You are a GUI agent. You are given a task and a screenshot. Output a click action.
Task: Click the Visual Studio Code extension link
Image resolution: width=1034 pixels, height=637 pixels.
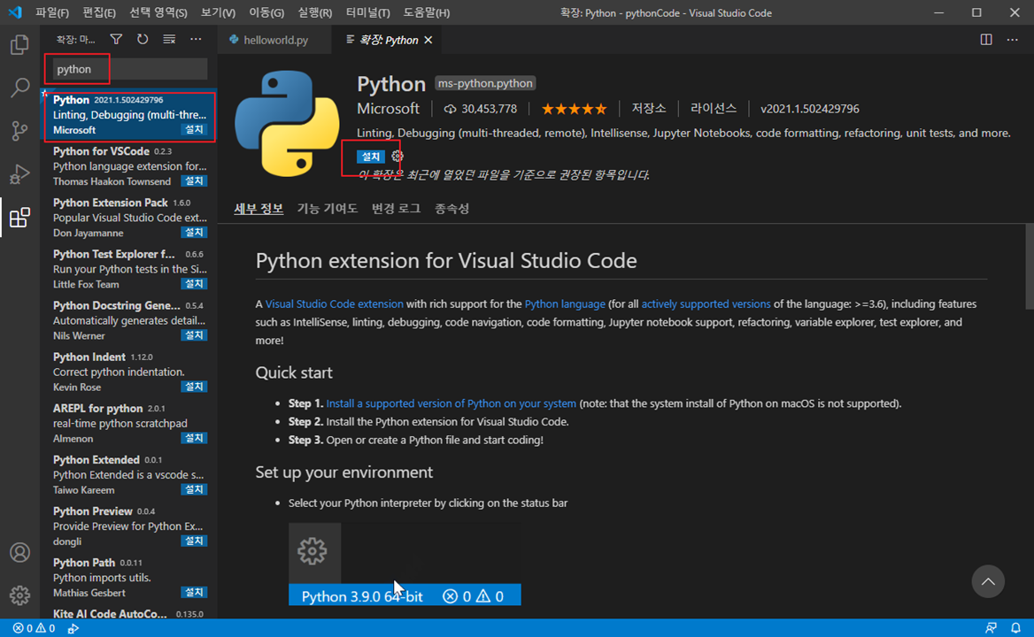[x=335, y=303]
